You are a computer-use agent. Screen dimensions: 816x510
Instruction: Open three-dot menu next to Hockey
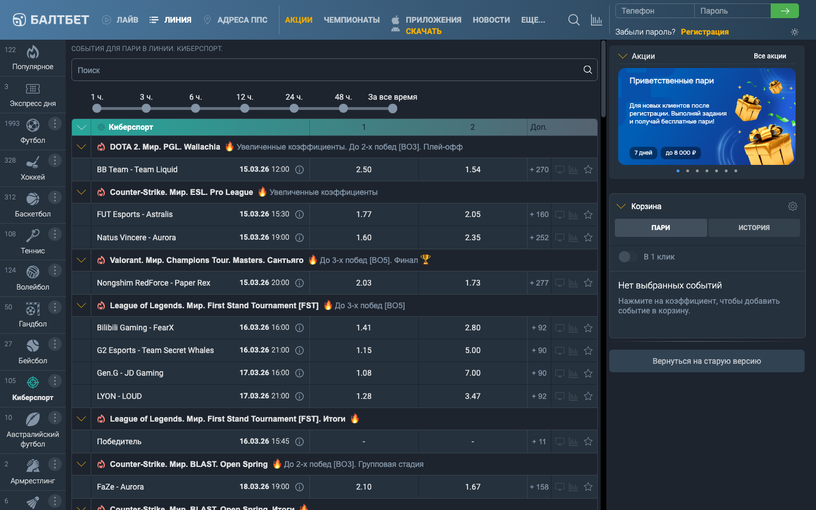point(54,160)
